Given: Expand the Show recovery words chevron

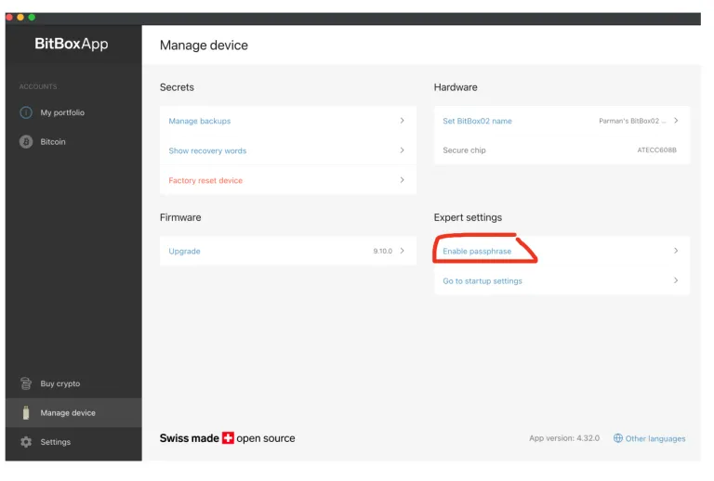Looking at the screenshot, I should 402,150.
